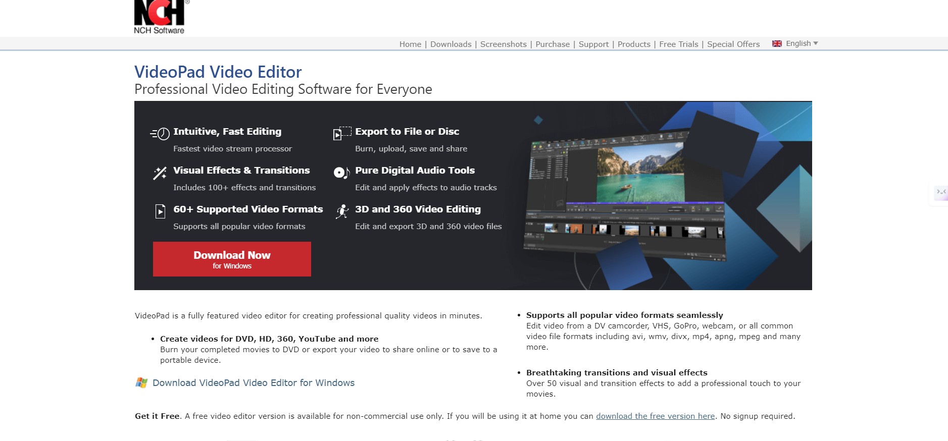
Task: Click 'Breathtaking transitions and visual effects' bullet
Action: (x=617, y=373)
